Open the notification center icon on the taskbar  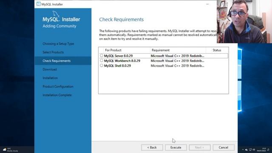pos(269,150)
